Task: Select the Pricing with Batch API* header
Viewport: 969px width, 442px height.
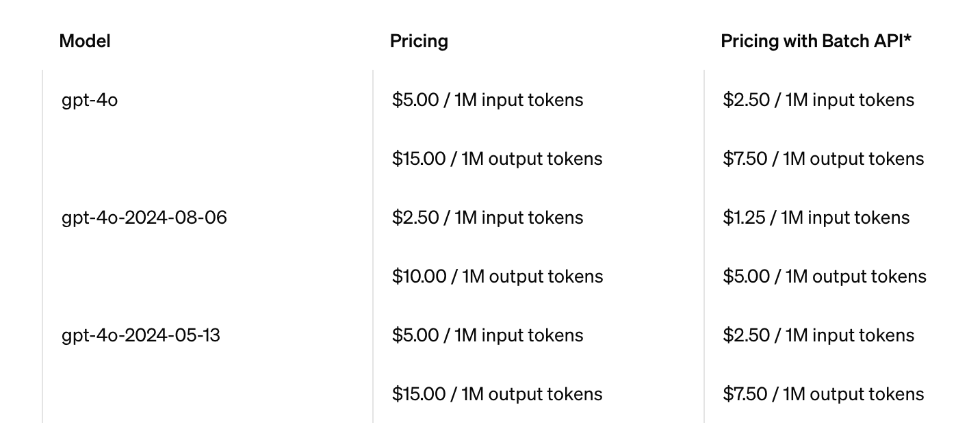Action: coord(816,41)
